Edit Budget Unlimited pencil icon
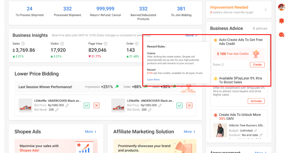Image resolution: width=288 pixels, height=153 pixels. point(255,131)
